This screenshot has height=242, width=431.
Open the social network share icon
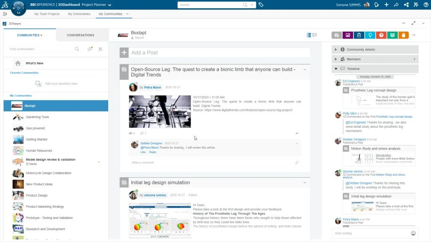coord(406,5)
